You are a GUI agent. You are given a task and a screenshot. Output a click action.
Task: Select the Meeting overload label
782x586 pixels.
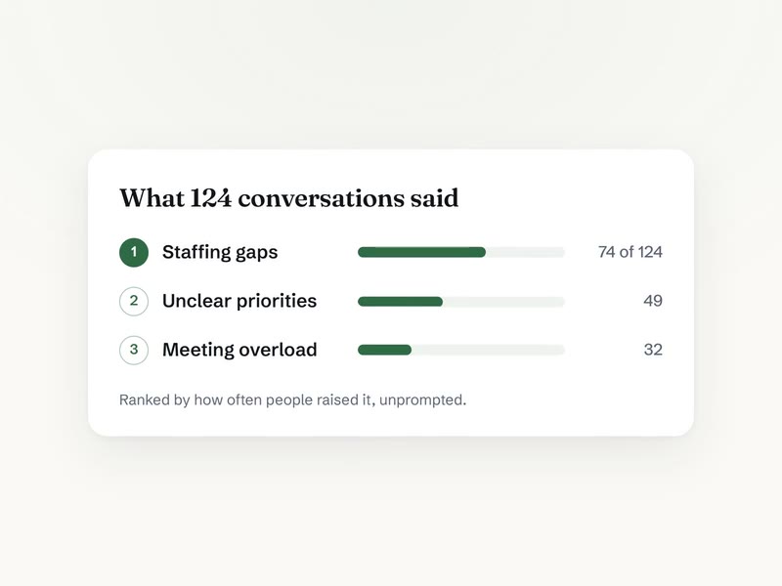(239, 350)
